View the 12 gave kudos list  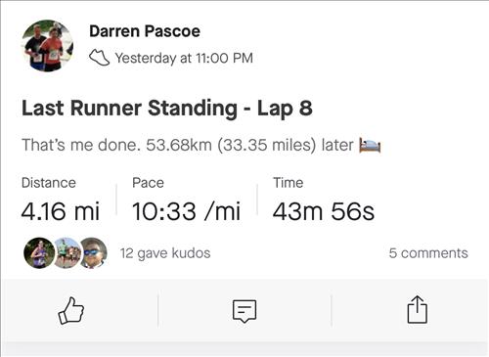(x=165, y=253)
